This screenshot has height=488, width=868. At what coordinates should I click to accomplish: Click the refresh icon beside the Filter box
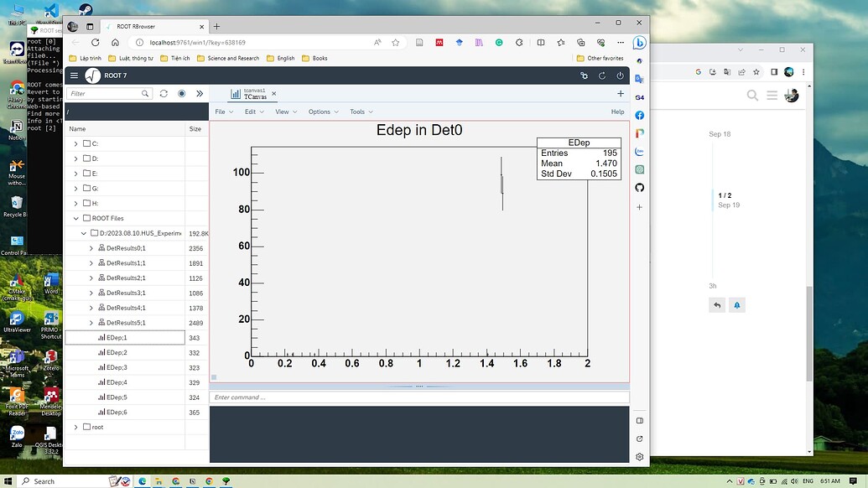click(163, 93)
